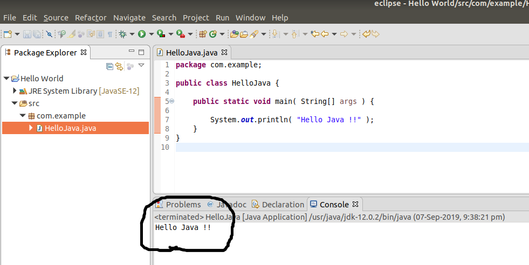Expand the JRE System Library node
This screenshot has width=529, height=265.
15,90
